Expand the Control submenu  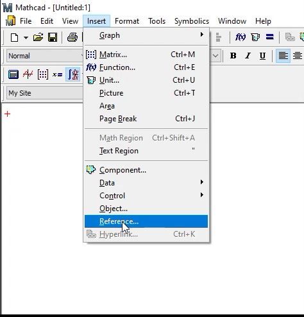point(146,196)
